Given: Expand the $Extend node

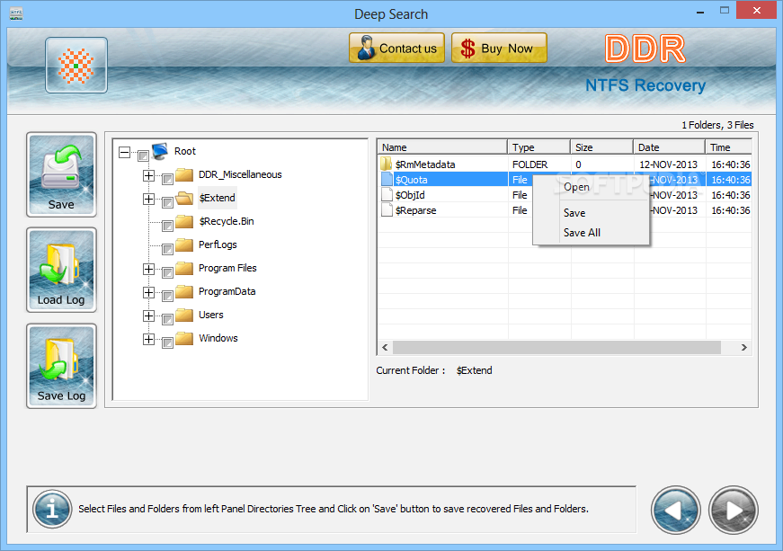Looking at the screenshot, I should click(148, 199).
